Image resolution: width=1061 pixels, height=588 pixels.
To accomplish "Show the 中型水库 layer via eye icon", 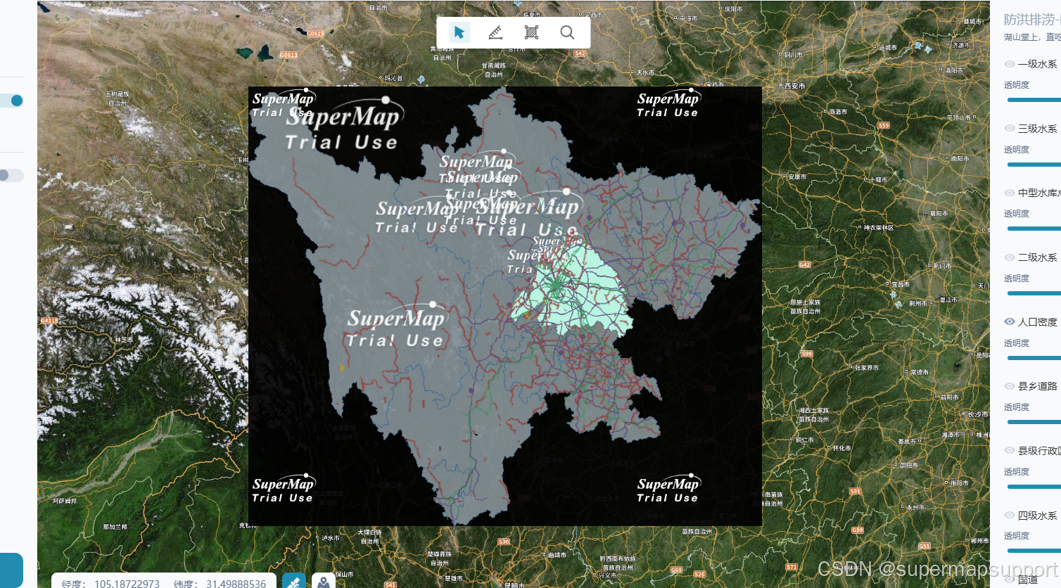I will click(x=1010, y=193).
